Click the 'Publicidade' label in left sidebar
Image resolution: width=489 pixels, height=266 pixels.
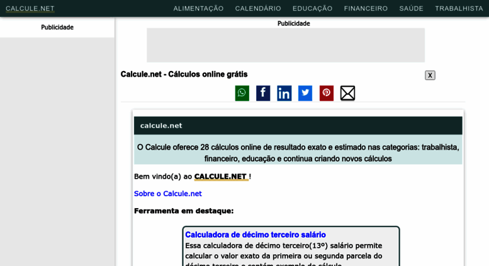[x=57, y=28]
